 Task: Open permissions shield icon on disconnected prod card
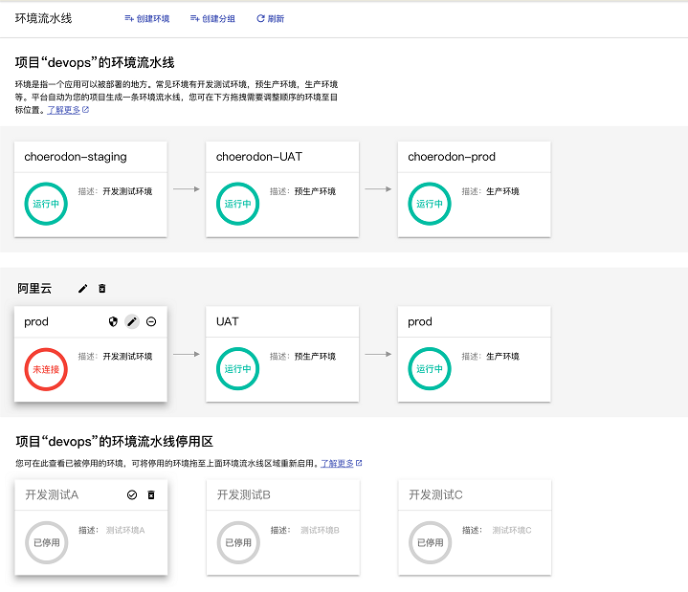click(x=113, y=321)
